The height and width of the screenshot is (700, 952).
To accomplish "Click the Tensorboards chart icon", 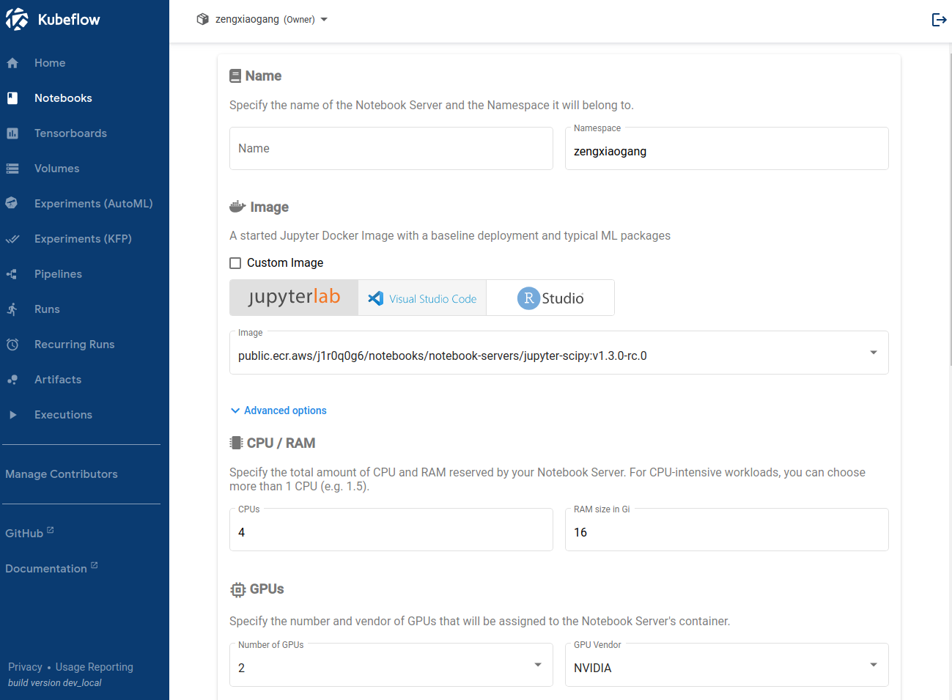I will click(x=12, y=133).
